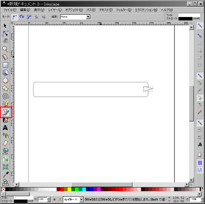Toggle layer lock icon

point(60,199)
